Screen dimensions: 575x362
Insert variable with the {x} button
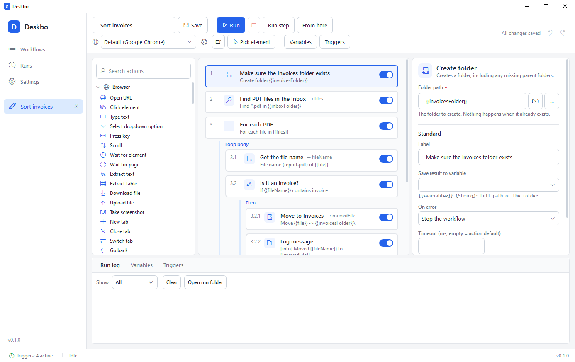tap(535, 101)
